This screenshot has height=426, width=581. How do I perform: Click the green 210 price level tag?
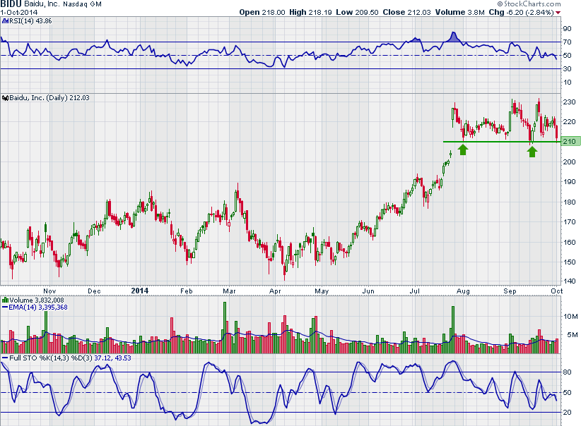click(570, 142)
